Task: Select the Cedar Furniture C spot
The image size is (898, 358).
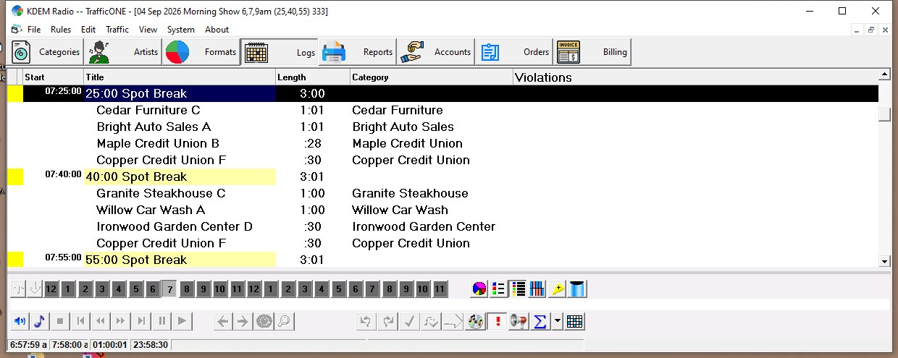Action: pyautogui.click(x=442, y=110)
